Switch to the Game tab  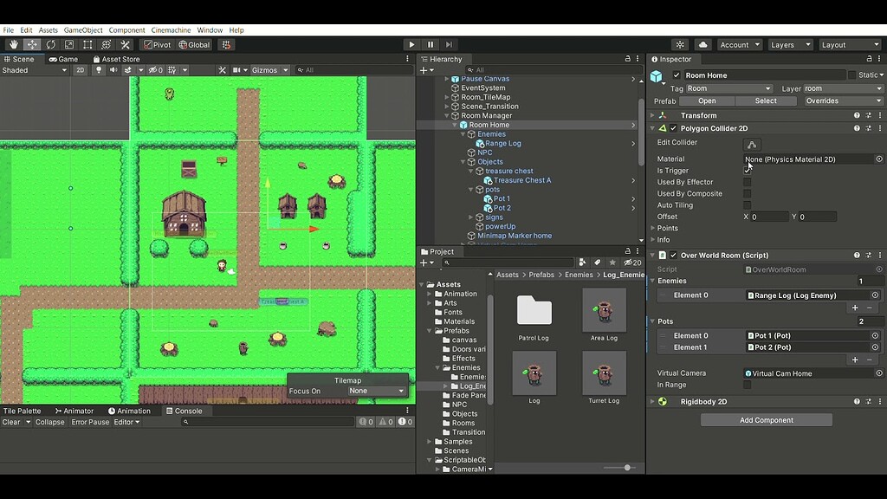pos(66,59)
